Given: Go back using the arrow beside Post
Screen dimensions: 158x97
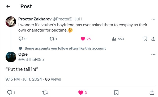Looking at the screenshot, I should (x=8, y=6).
